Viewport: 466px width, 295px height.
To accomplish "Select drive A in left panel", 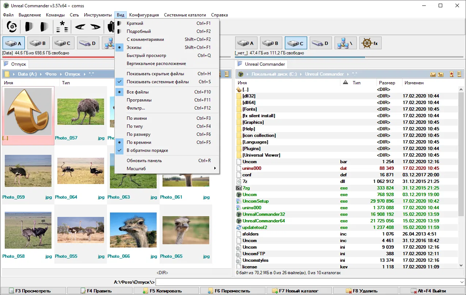I will click(x=14, y=43).
